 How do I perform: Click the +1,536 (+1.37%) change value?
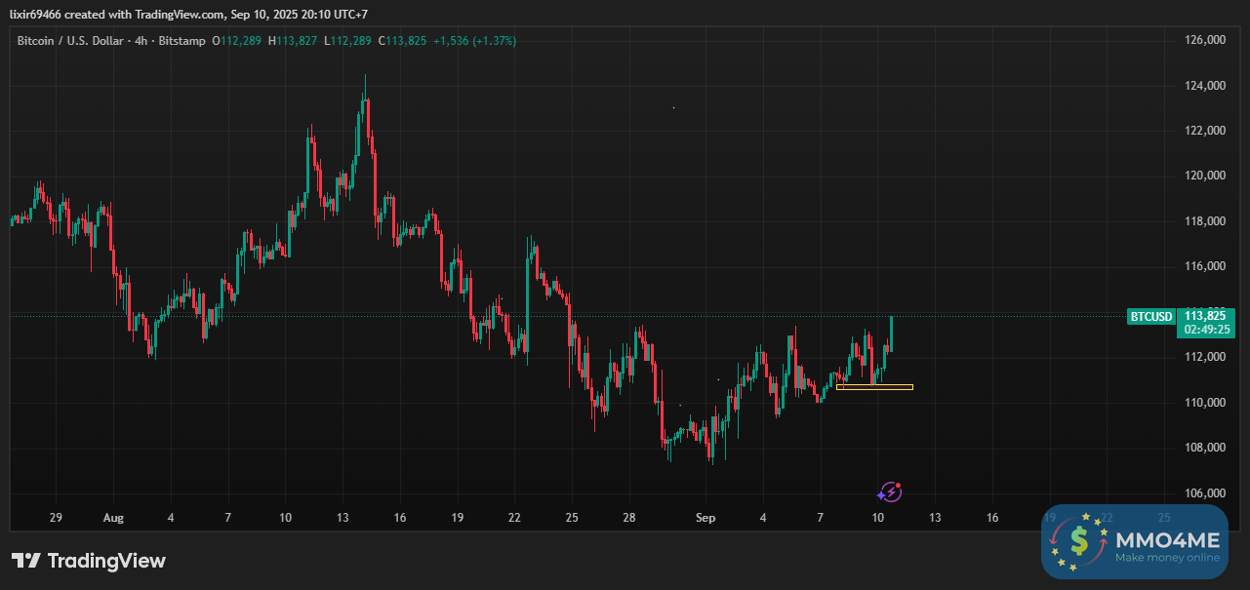click(x=474, y=41)
